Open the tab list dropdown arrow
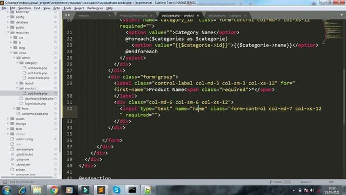The width and height of the screenshot is (346, 195). [x=342, y=15]
